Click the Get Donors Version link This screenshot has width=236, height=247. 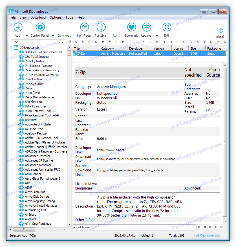[207, 235]
